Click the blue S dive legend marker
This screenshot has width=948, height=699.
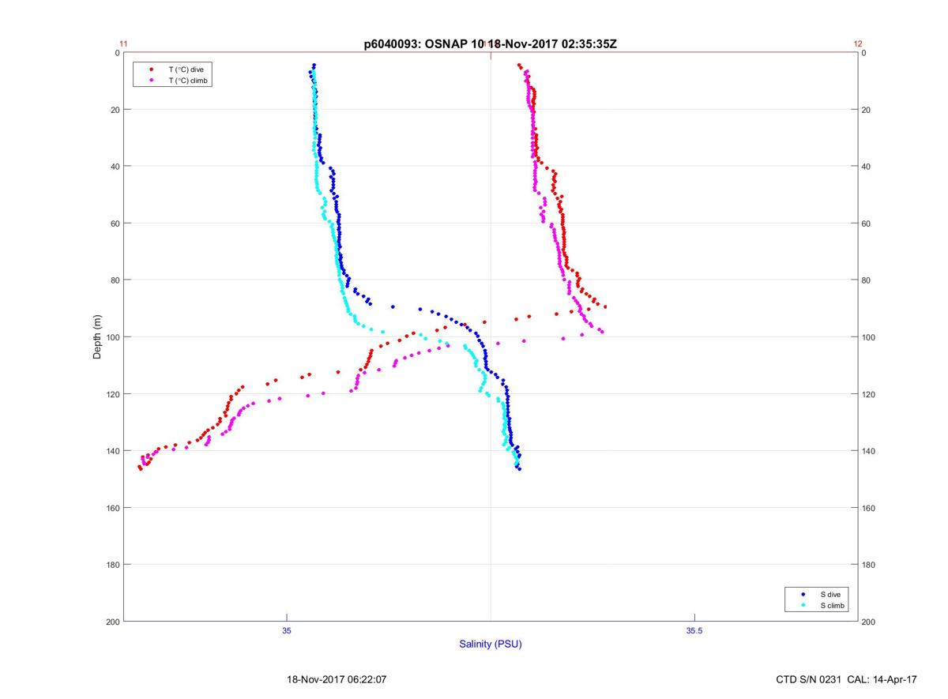(x=803, y=593)
